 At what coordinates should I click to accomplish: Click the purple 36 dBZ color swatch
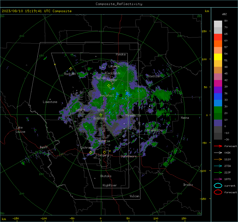tap(218, 90)
